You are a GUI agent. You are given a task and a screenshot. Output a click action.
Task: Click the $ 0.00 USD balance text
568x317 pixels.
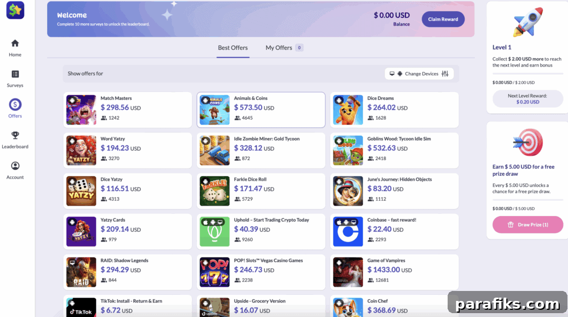pyautogui.click(x=392, y=15)
